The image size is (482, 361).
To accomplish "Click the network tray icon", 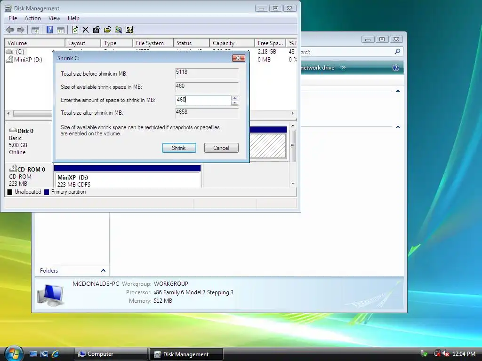I will click(x=436, y=353).
